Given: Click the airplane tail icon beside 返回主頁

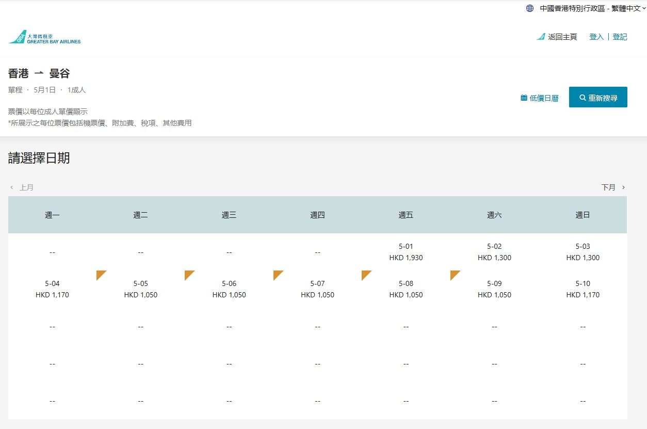Looking at the screenshot, I should (x=541, y=37).
